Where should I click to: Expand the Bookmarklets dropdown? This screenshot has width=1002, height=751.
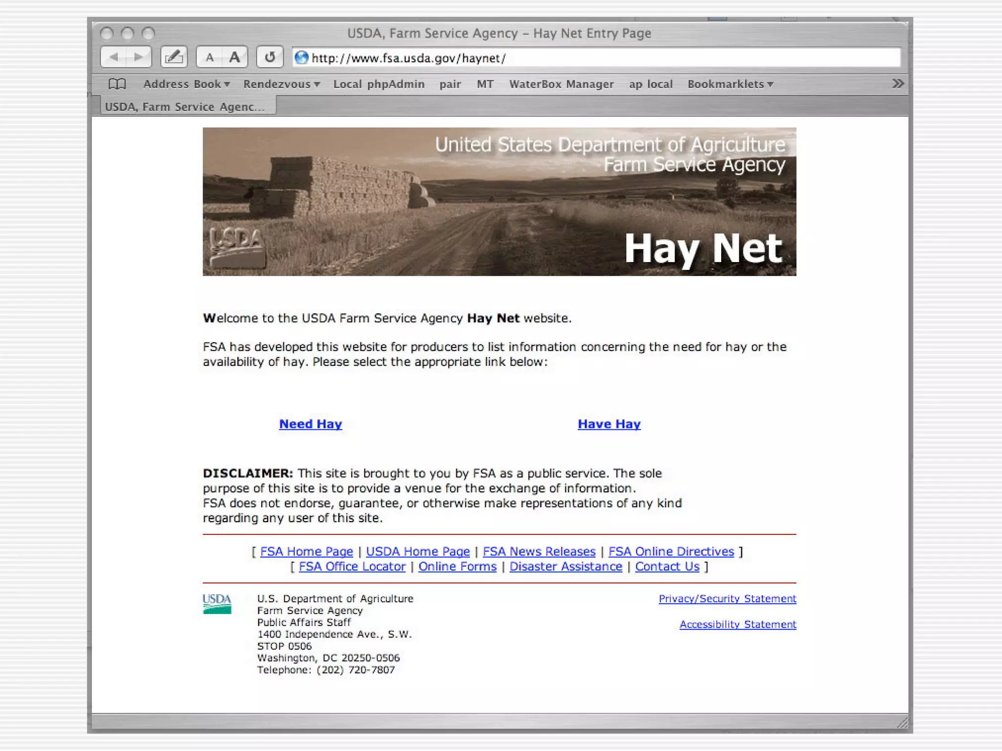730,84
